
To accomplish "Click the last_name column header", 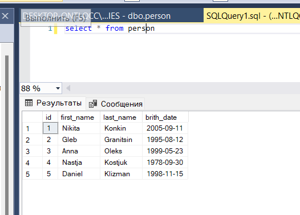I will 121,117.
